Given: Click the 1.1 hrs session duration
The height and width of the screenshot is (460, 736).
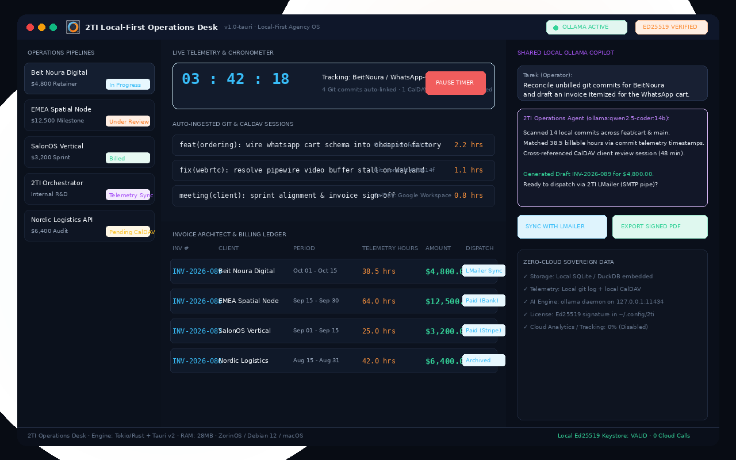Looking at the screenshot, I should pos(469,170).
